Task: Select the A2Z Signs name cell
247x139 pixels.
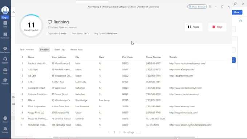Action: tap(33, 70)
